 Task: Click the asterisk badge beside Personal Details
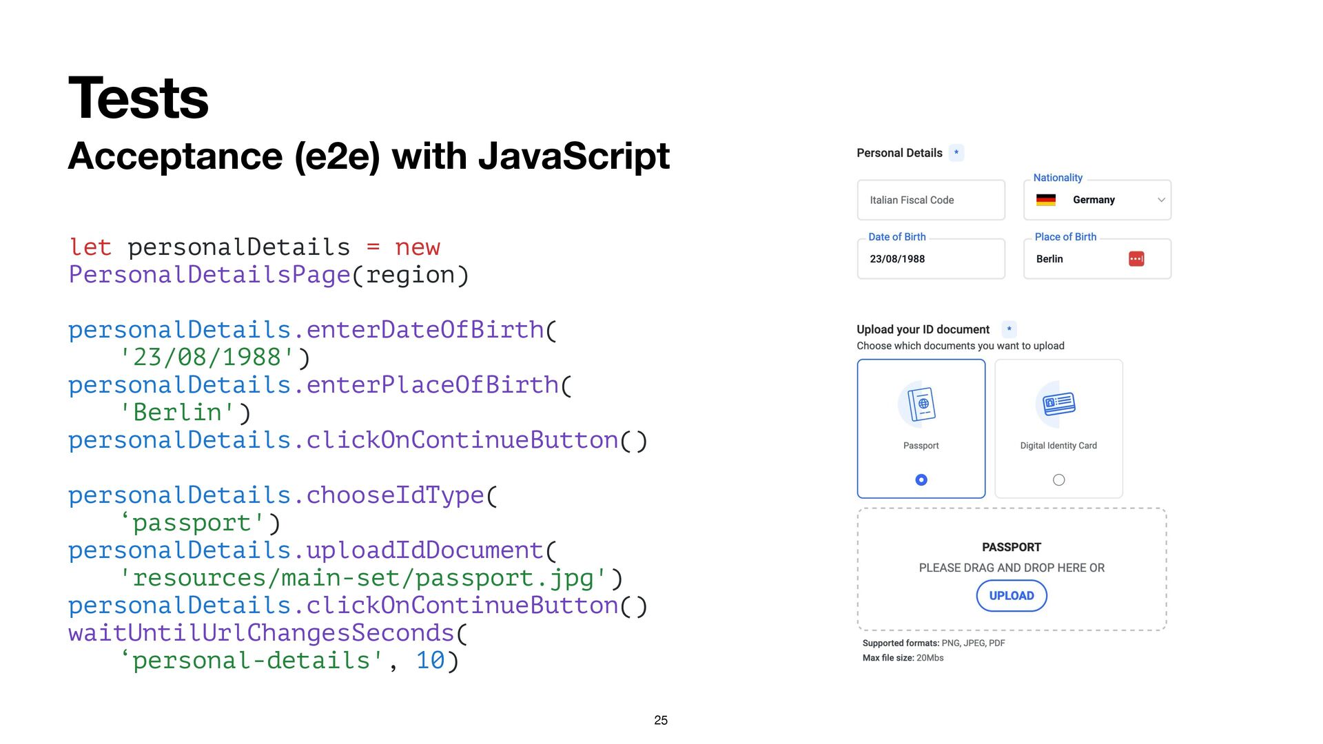tap(956, 153)
